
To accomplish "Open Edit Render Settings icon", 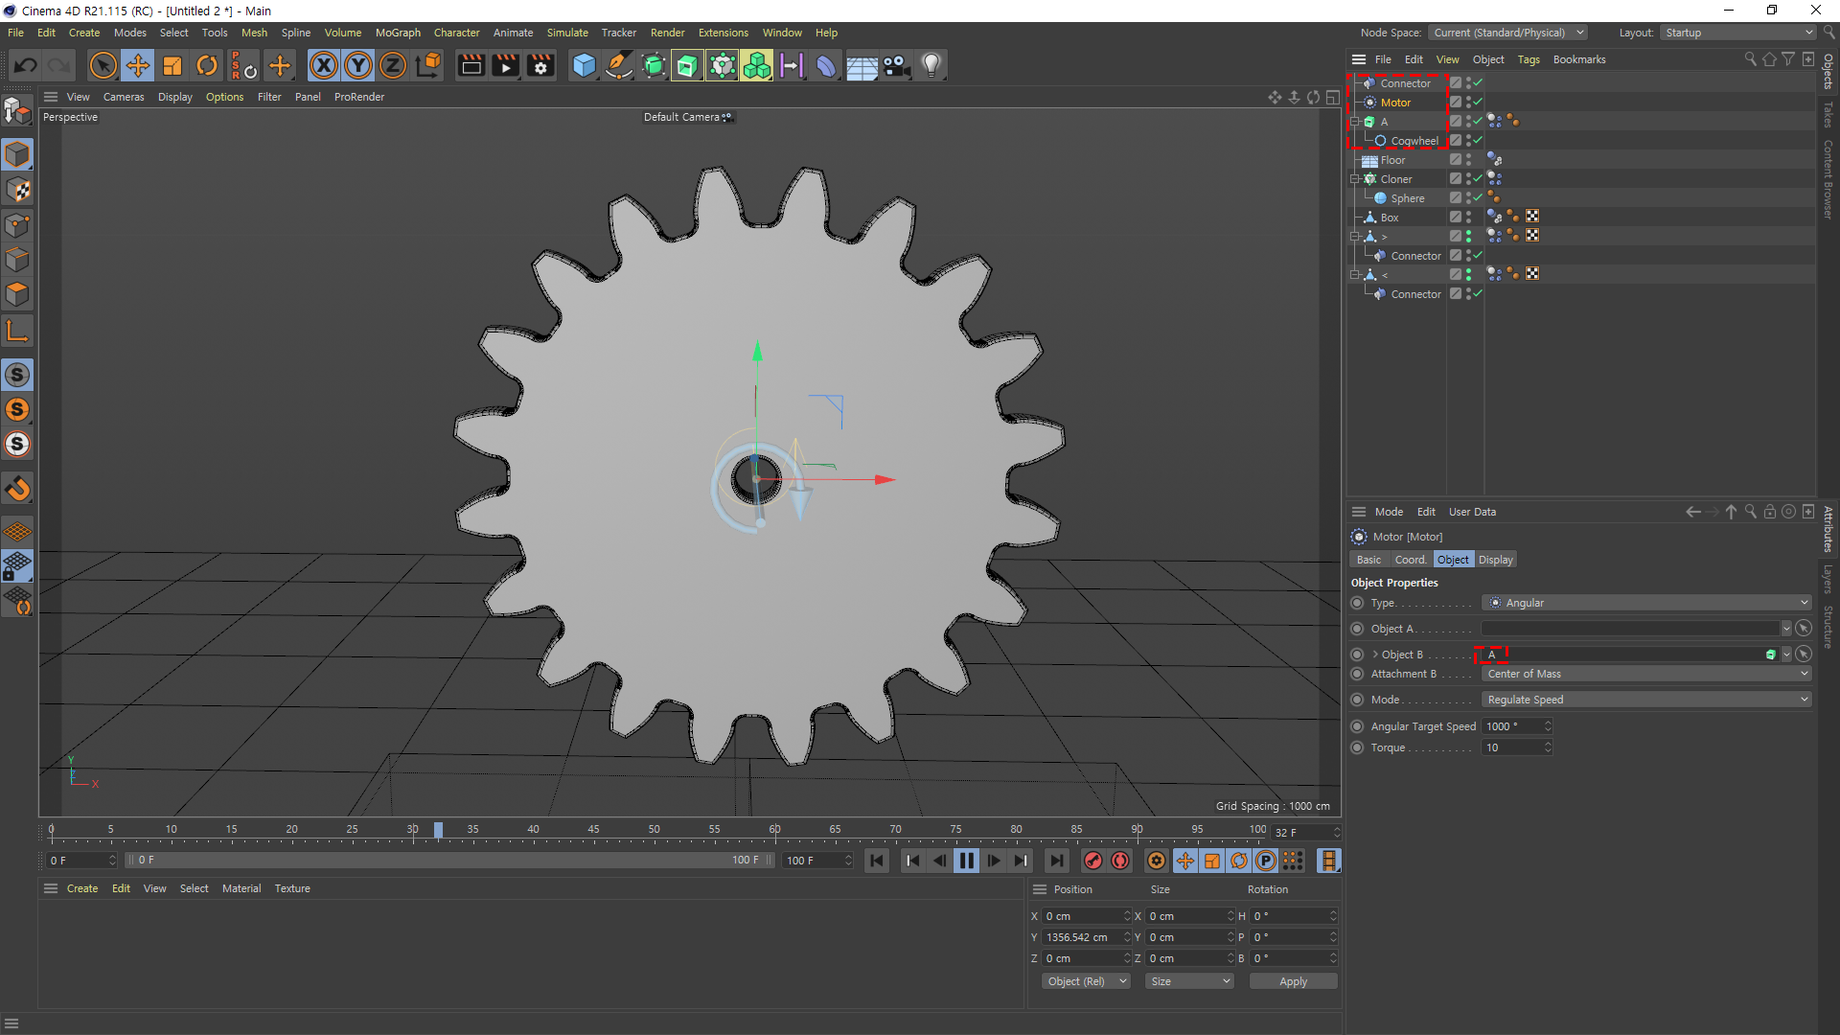I will click(540, 65).
